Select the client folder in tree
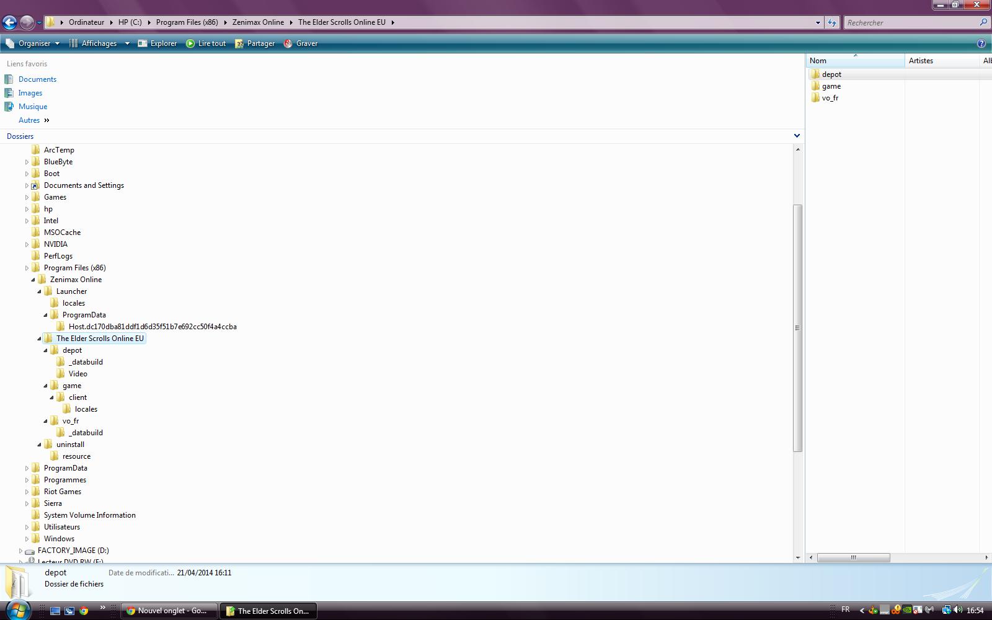This screenshot has width=992, height=620. pos(78,397)
